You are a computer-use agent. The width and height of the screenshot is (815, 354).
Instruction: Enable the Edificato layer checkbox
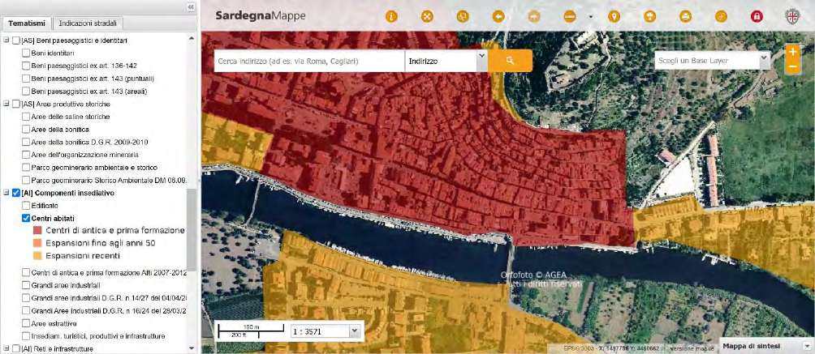(26, 206)
